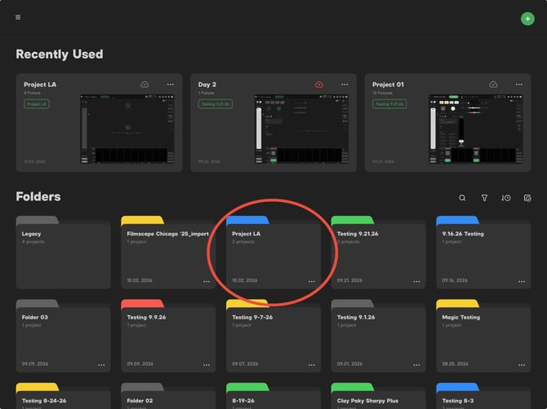Open the Testing 9.1.26 folder
This screenshot has width=547, height=409.
coord(379,336)
